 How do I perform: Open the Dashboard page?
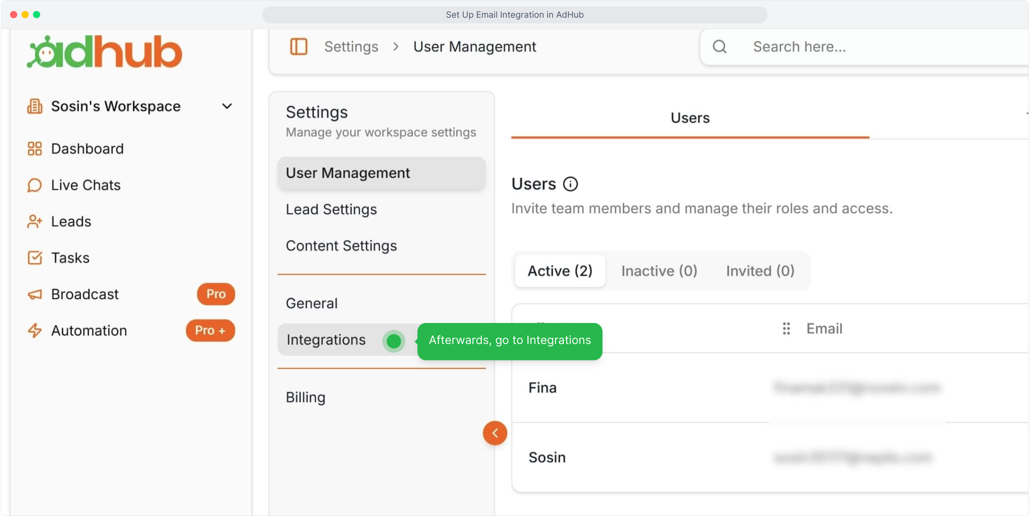click(87, 149)
